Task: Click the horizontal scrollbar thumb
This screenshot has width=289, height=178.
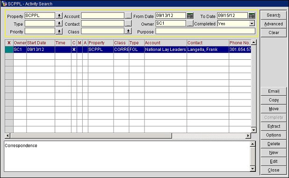Action: click(x=91, y=136)
